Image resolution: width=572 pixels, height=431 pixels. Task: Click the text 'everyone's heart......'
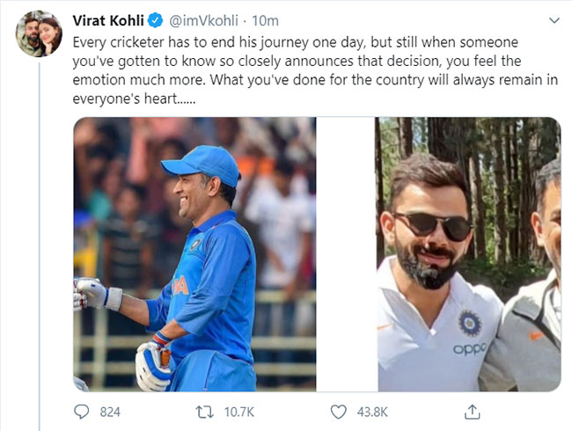(x=135, y=99)
